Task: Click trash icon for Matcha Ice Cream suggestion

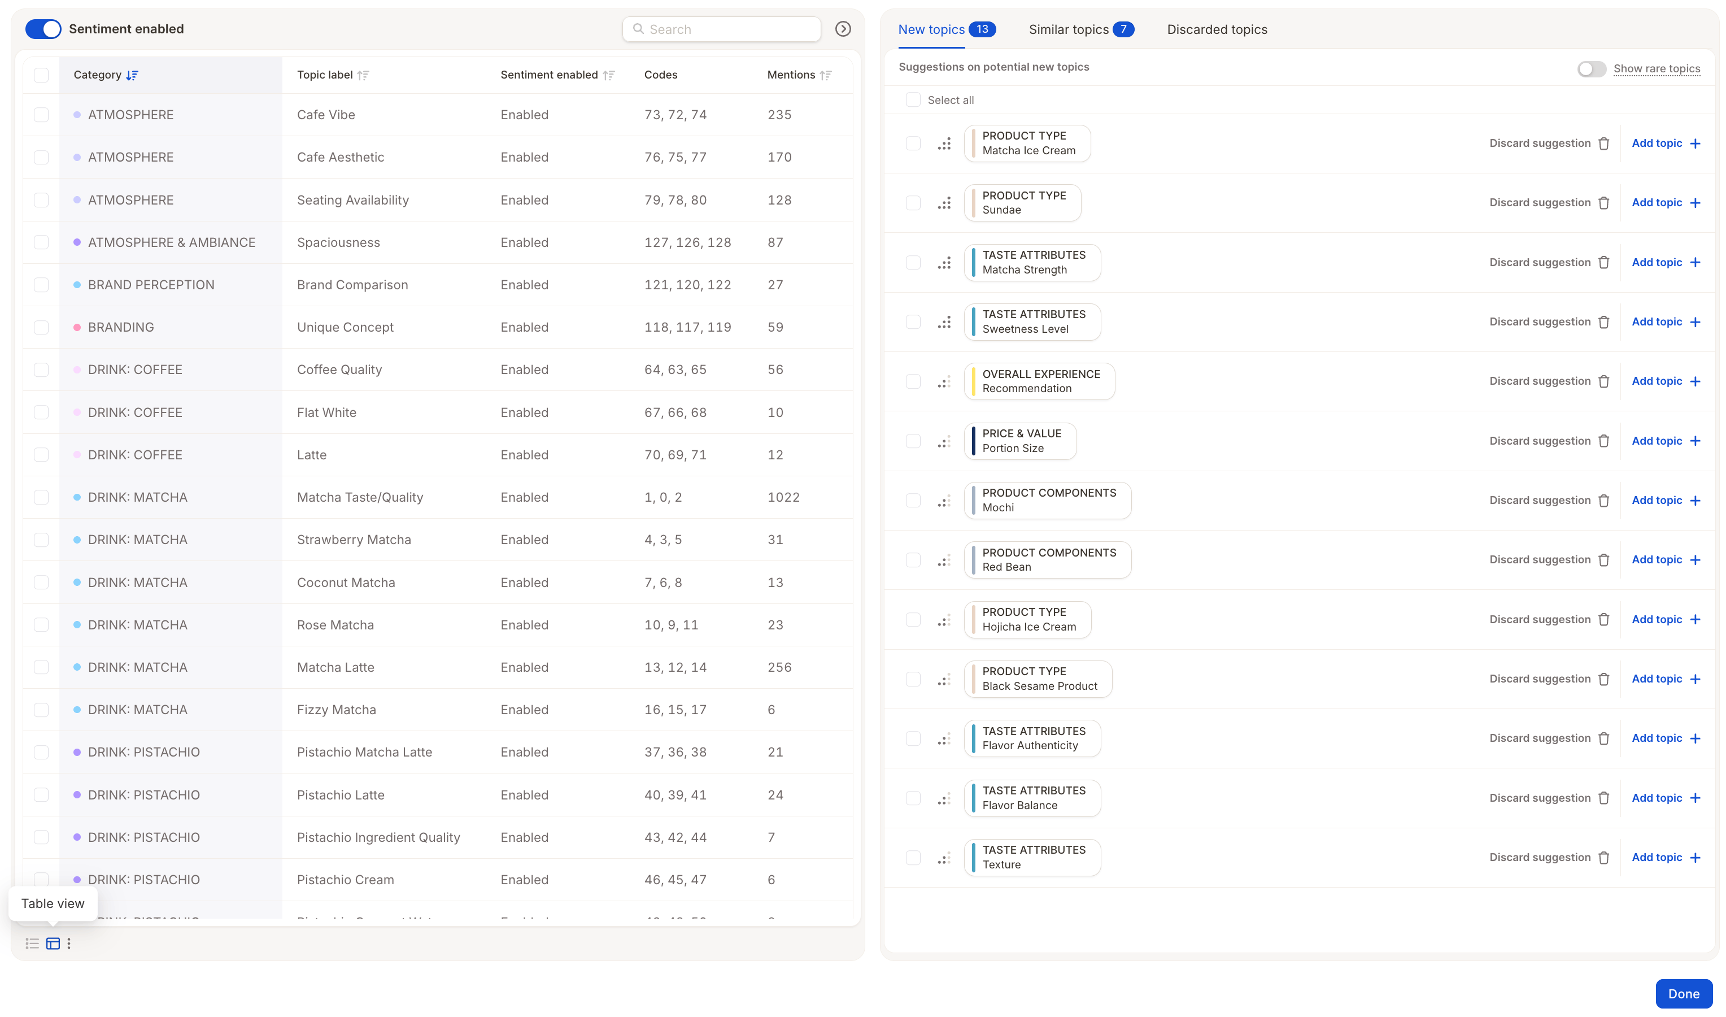Action: click(x=1603, y=144)
